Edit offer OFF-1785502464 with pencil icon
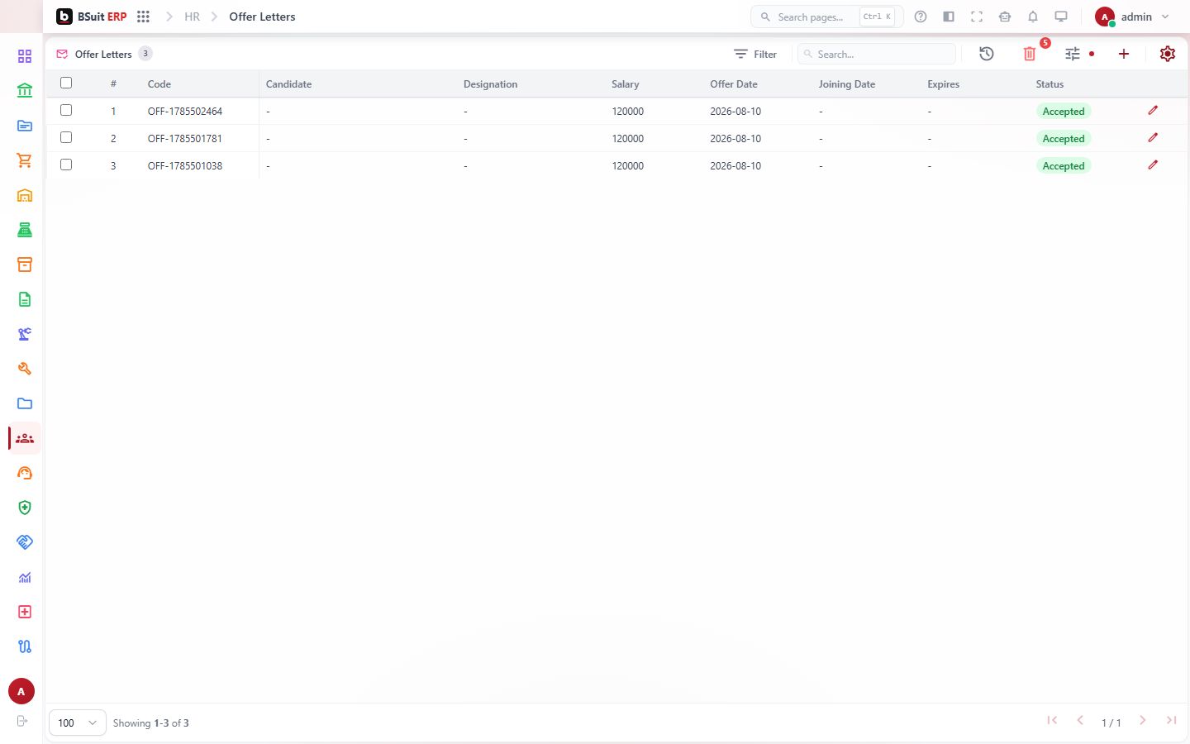This screenshot has width=1190, height=744. (x=1153, y=110)
